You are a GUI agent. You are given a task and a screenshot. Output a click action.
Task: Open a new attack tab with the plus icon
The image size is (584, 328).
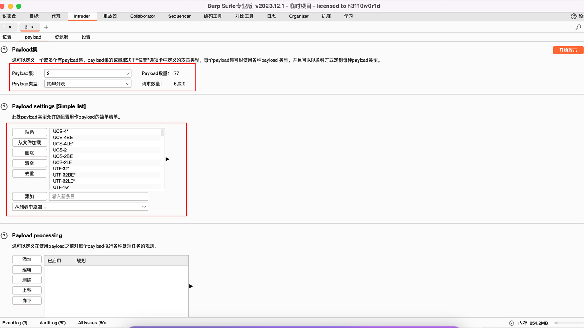46,27
